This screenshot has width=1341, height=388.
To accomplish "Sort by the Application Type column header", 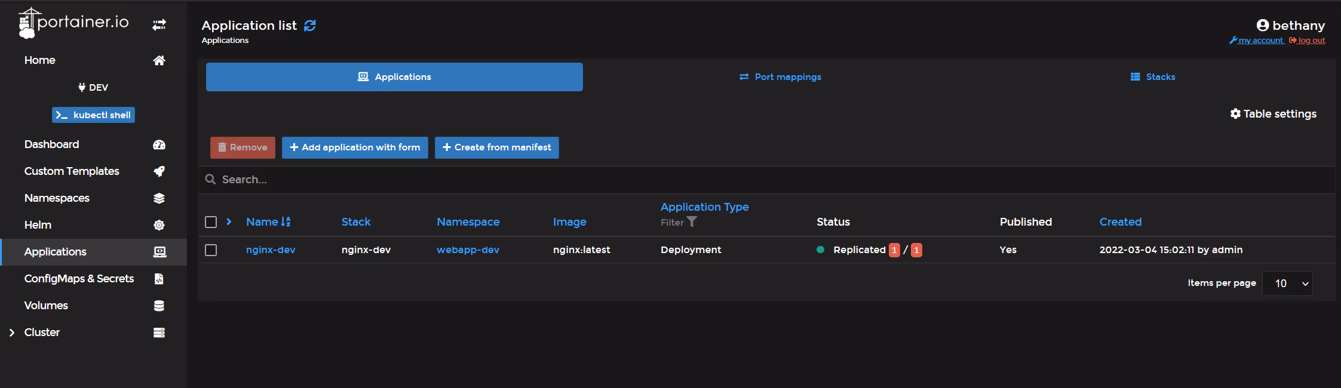I will pos(704,207).
